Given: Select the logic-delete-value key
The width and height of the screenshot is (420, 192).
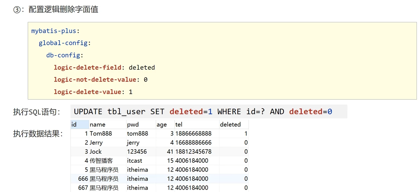Looking at the screenshot, I should 88,92.
